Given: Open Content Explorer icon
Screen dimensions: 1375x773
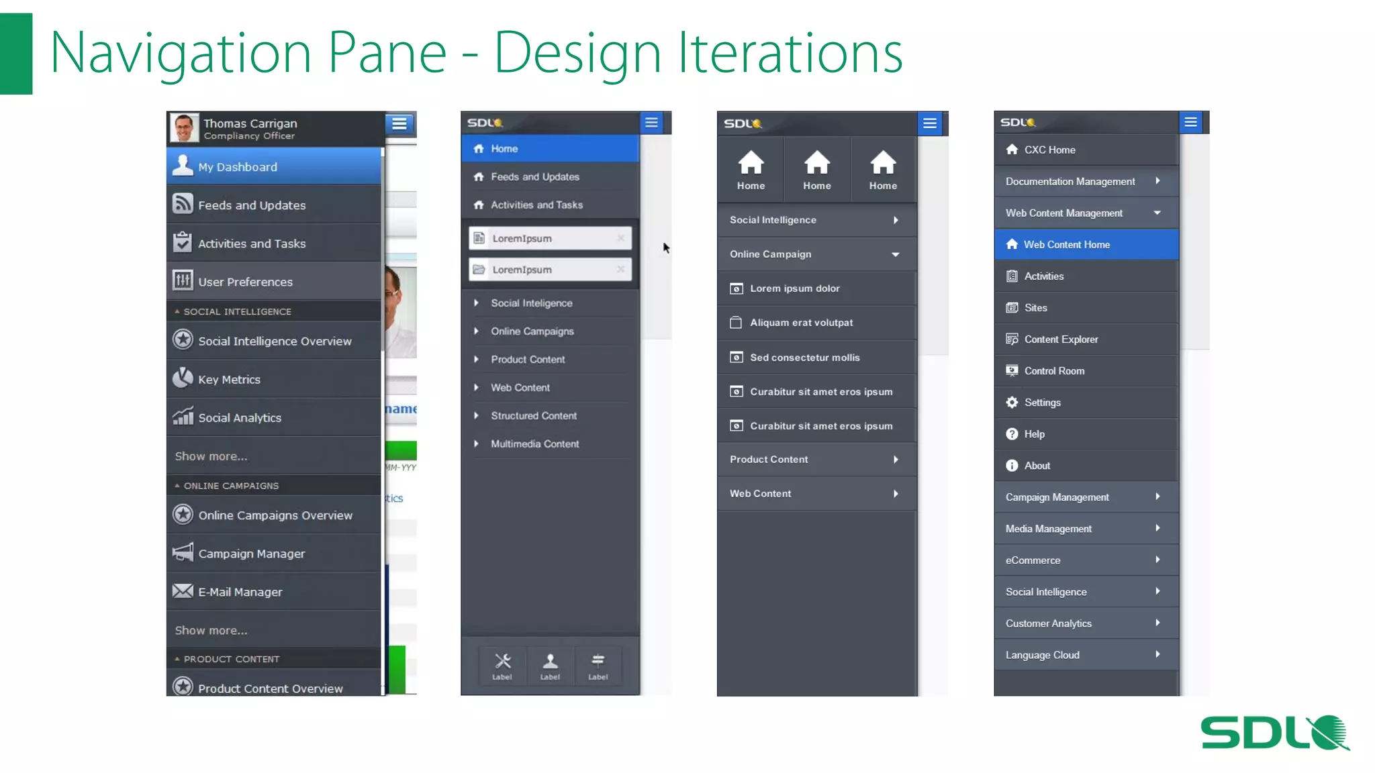Looking at the screenshot, I should [x=1012, y=339].
